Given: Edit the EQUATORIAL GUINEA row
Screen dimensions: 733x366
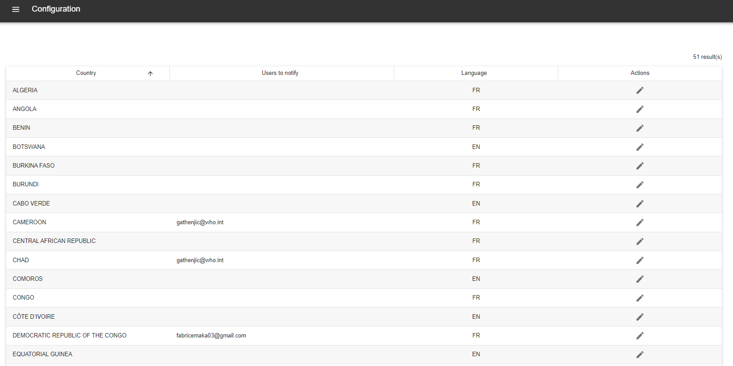Looking at the screenshot, I should tap(640, 355).
